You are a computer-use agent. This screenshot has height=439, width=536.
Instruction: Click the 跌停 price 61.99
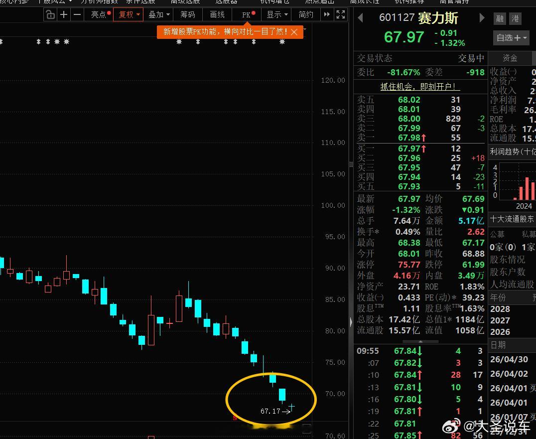[473, 265]
